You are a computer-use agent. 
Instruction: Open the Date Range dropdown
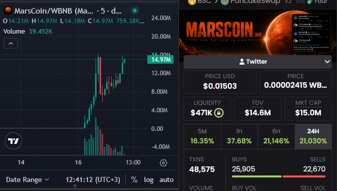click(x=28, y=179)
